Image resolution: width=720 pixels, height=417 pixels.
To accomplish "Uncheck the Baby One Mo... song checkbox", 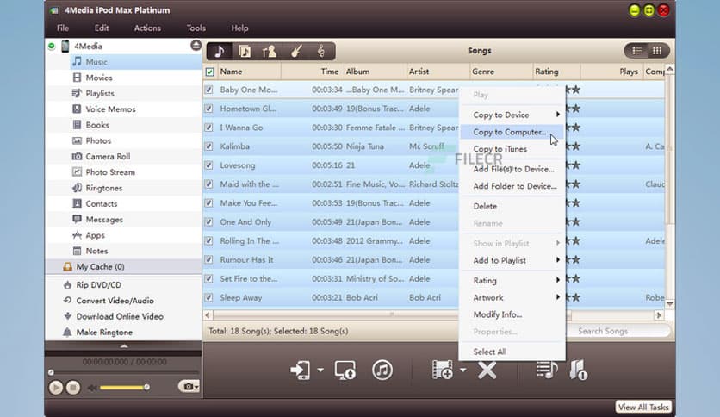I will tap(209, 90).
